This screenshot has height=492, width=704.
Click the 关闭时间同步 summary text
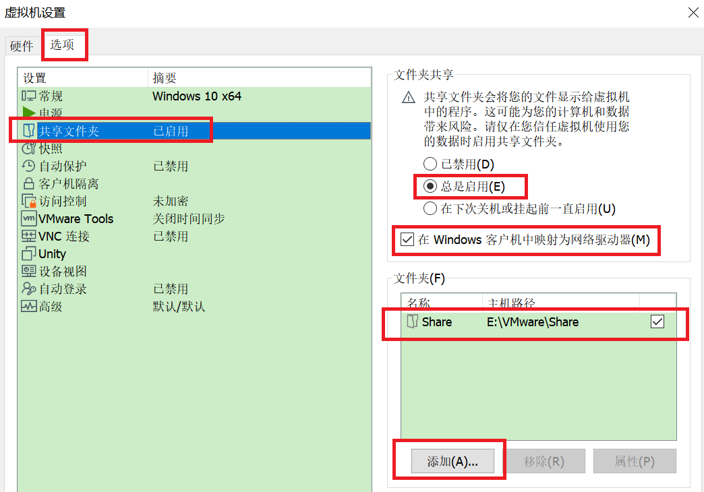[189, 218]
